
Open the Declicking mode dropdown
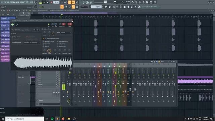(x=32, y=43)
